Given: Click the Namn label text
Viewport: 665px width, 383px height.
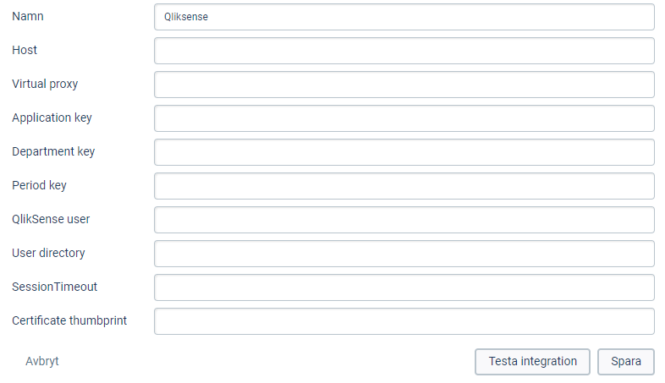Looking at the screenshot, I should [28, 16].
